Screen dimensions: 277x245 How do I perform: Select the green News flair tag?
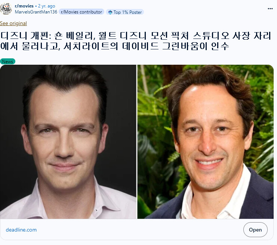7,61
